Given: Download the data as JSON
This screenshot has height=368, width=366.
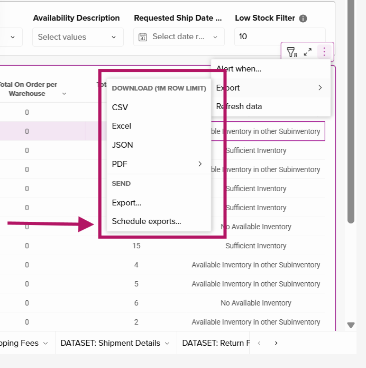Looking at the screenshot, I should [x=159, y=145].
